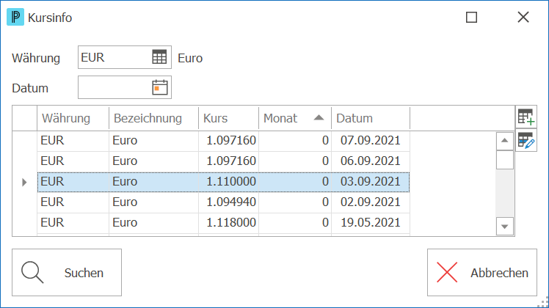Click rate 1.097160 in the 07.09.2021 row
The image size is (549, 308).
click(x=229, y=141)
